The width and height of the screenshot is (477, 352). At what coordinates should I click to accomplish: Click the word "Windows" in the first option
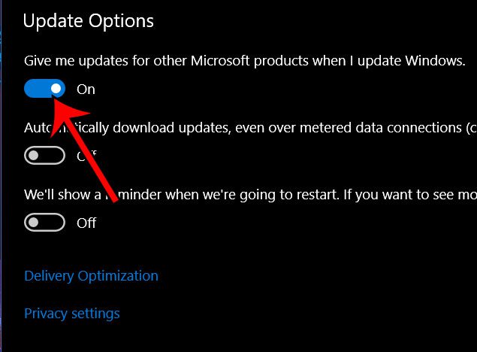pyautogui.click(x=433, y=61)
